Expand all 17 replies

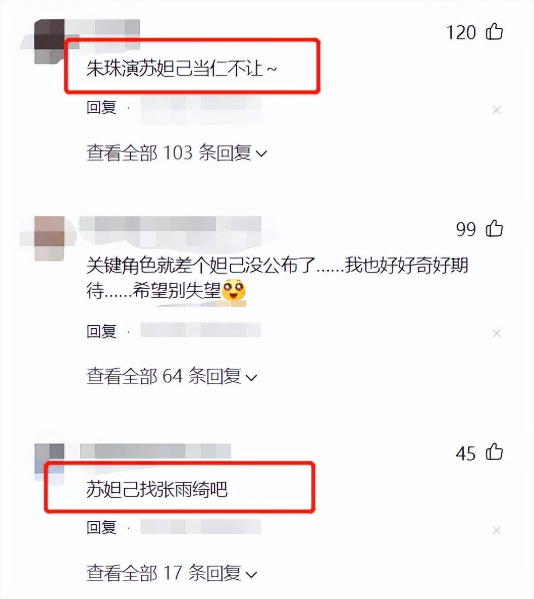[x=172, y=573]
